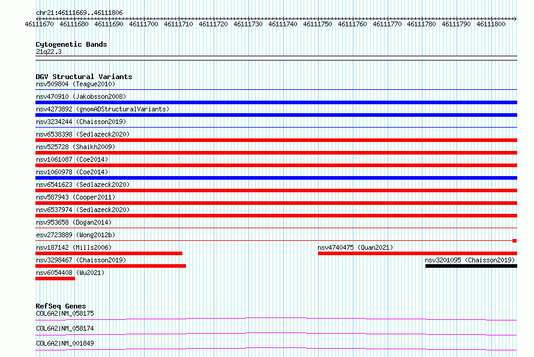The height and width of the screenshot is (357, 534).
Task: Click the red bar under nsv187142
Action: point(109,253)
